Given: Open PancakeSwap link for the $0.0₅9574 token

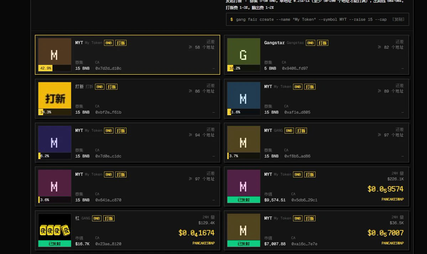Looking at the screenshot, I should coord(392,199).
